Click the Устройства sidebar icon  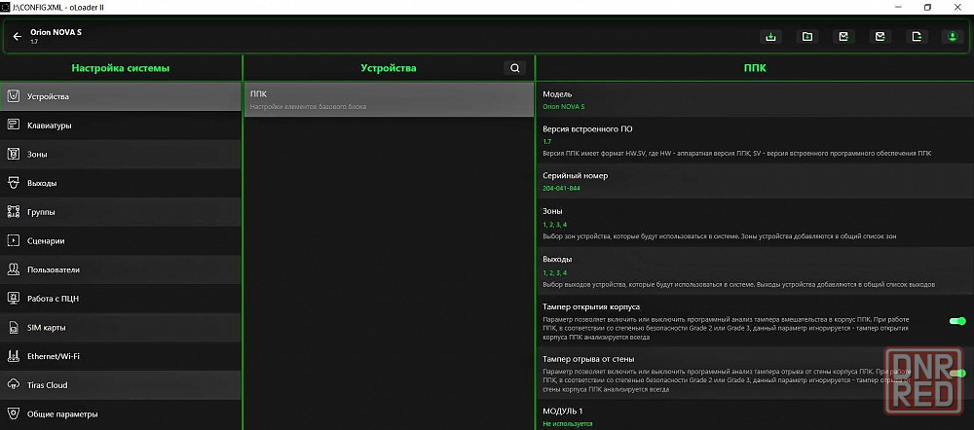(x=14, y=96)
